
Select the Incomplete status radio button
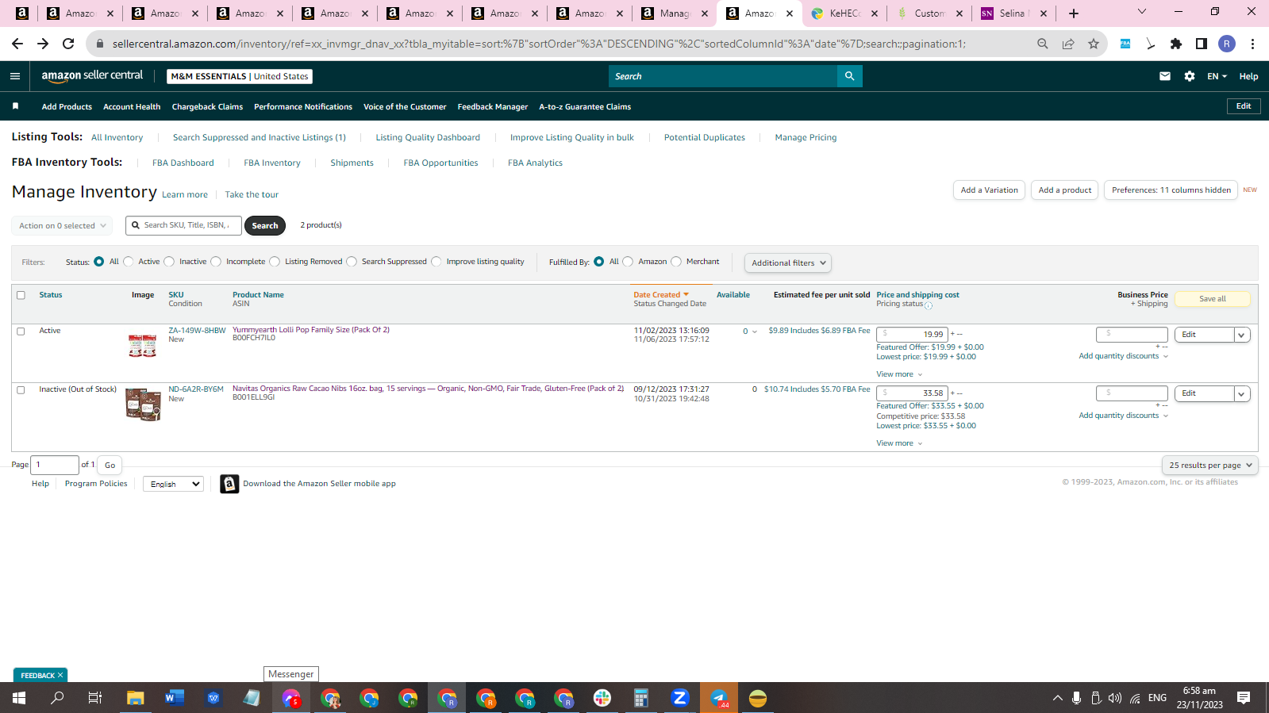216,262
